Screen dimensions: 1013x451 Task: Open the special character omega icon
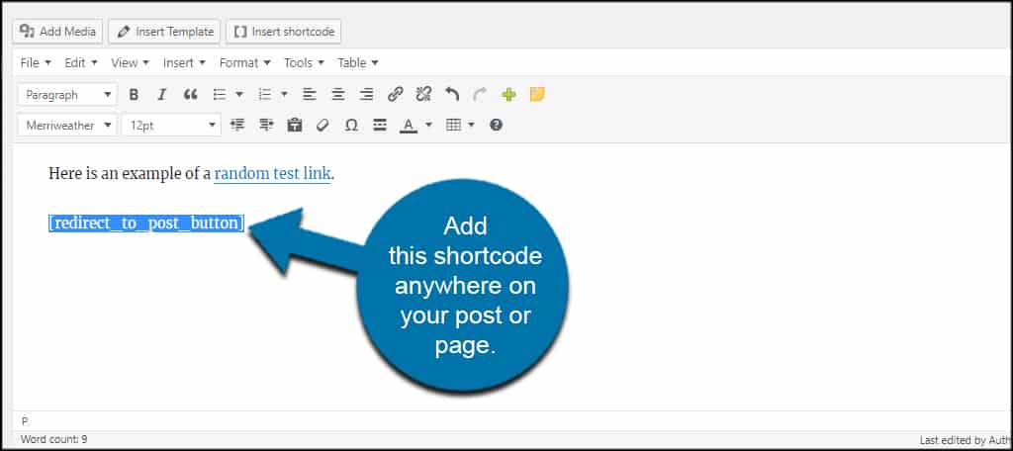pyautogui.click(x=351, y=126)
